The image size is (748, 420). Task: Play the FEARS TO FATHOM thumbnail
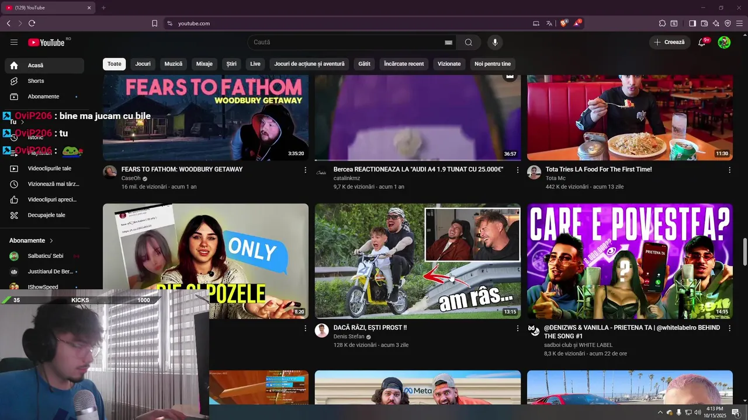[206, 117]
